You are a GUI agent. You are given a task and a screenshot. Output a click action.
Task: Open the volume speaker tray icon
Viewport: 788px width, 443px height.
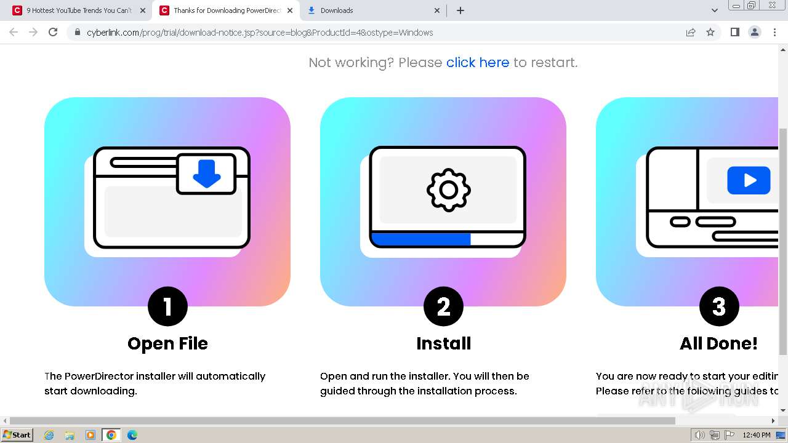coord(700,435)
